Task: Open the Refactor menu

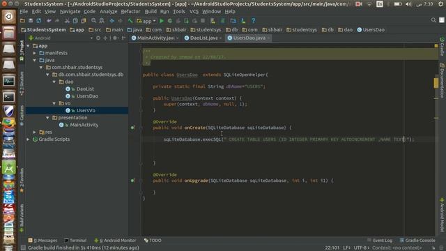Action: [x=130, y=11]
